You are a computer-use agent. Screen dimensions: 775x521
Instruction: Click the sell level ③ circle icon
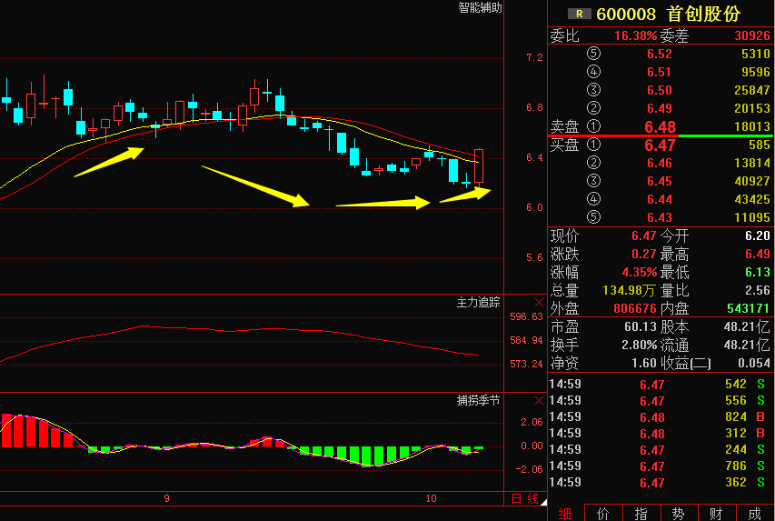point(594,90)
